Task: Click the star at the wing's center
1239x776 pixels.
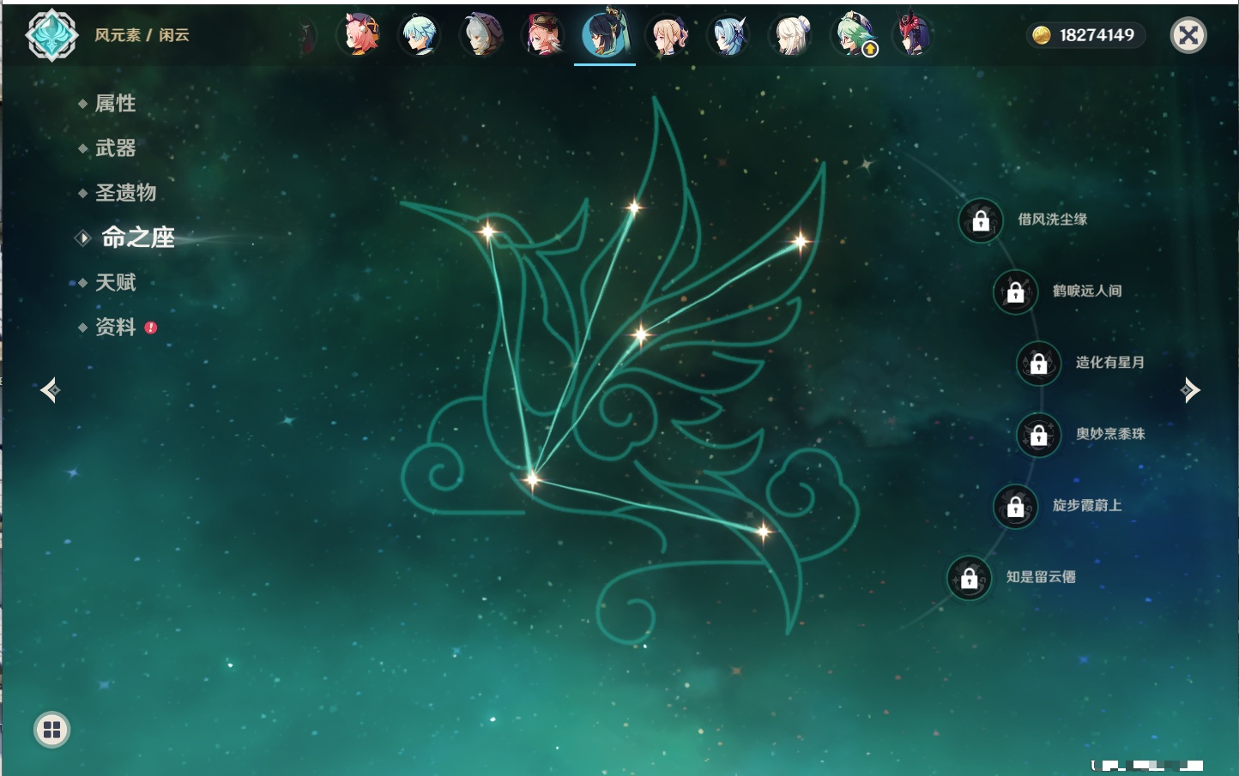Action: coord(640,334)
